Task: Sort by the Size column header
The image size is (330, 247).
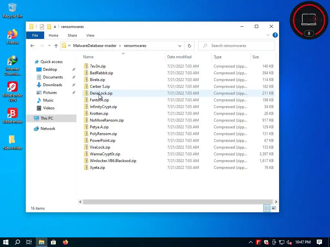Action: tap(263, 57)
